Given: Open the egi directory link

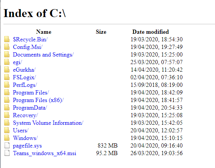Looking at the screenshot, I should [x=17, y=62].
